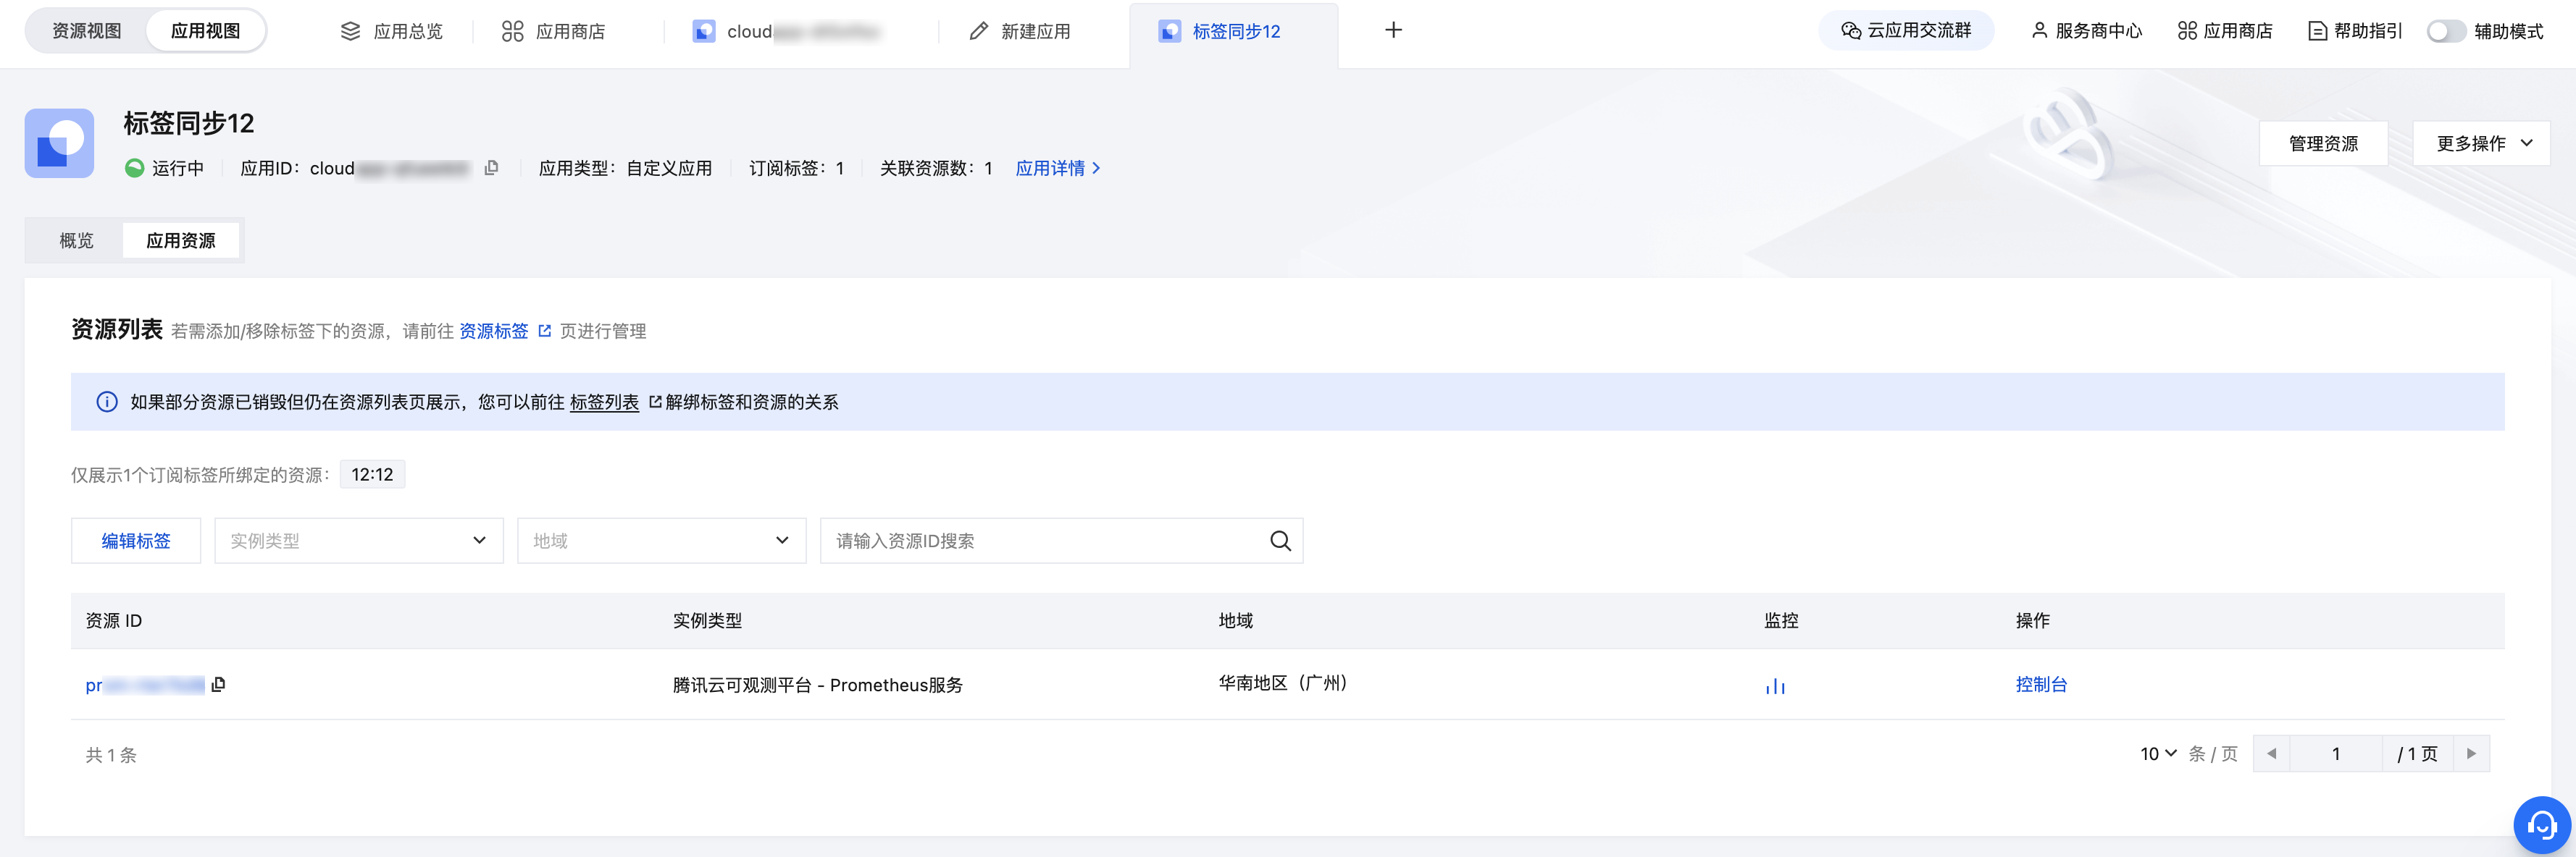Image resolution: width=2576 pixels, height=857 pixels.
Task: Go to next page arrow
Action: pos(2471,753)
